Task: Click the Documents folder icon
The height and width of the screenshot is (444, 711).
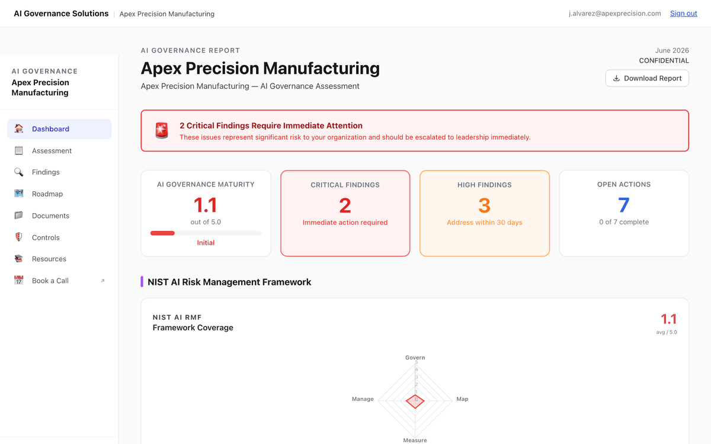Action: tap(19, 215)
